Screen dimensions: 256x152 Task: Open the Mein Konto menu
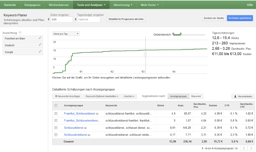[150, 5]
